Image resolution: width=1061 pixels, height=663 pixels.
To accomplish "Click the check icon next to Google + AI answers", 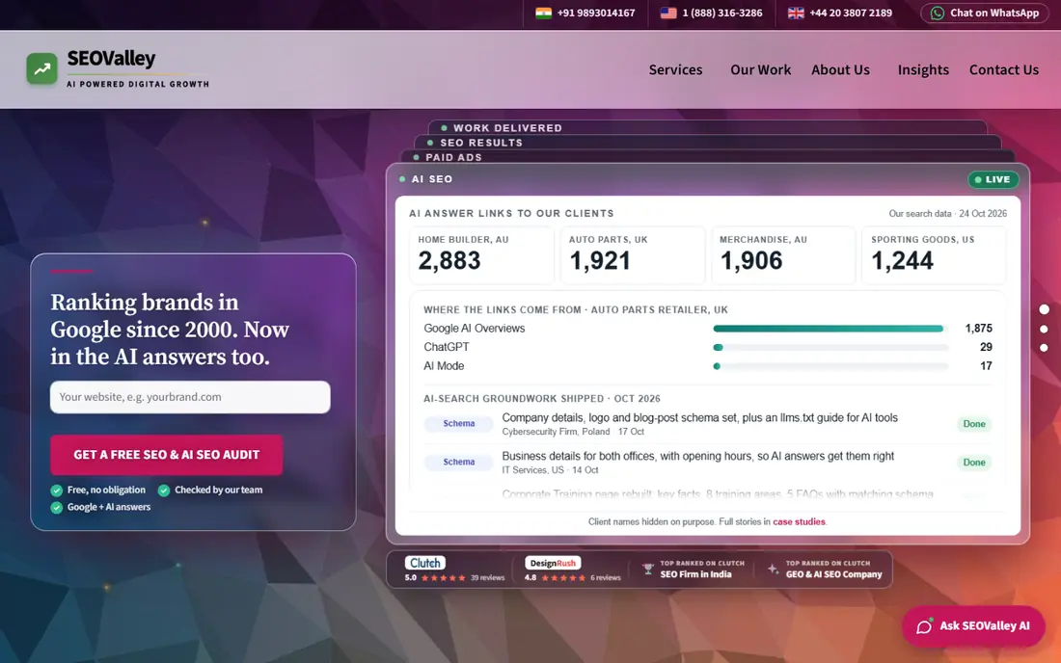I will point(56,507).
